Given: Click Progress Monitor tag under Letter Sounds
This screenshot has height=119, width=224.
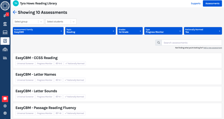Looking at the screenshot, I should pos(45,97).
